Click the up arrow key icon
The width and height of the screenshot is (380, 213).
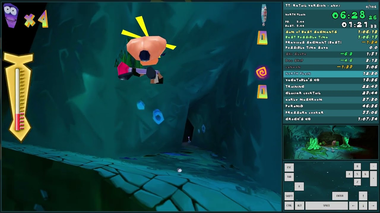pyautogui.click(x=363, y=196)
